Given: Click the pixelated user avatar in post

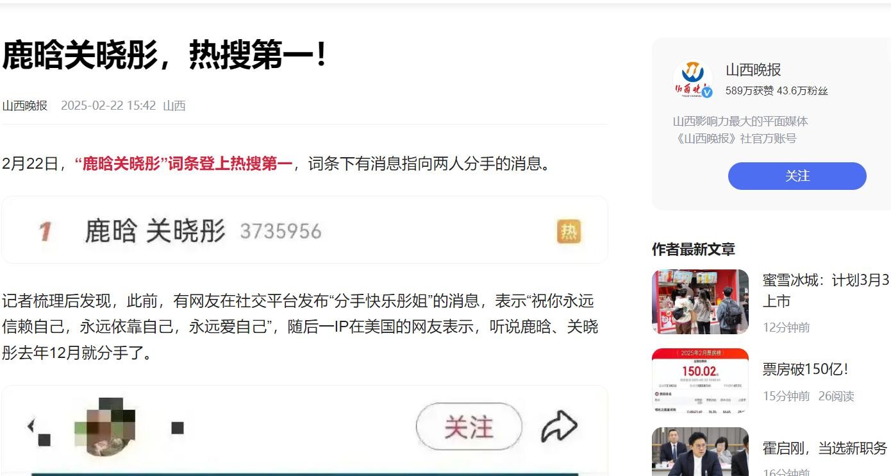Looking at the screenshot, I should coord(105,427).
